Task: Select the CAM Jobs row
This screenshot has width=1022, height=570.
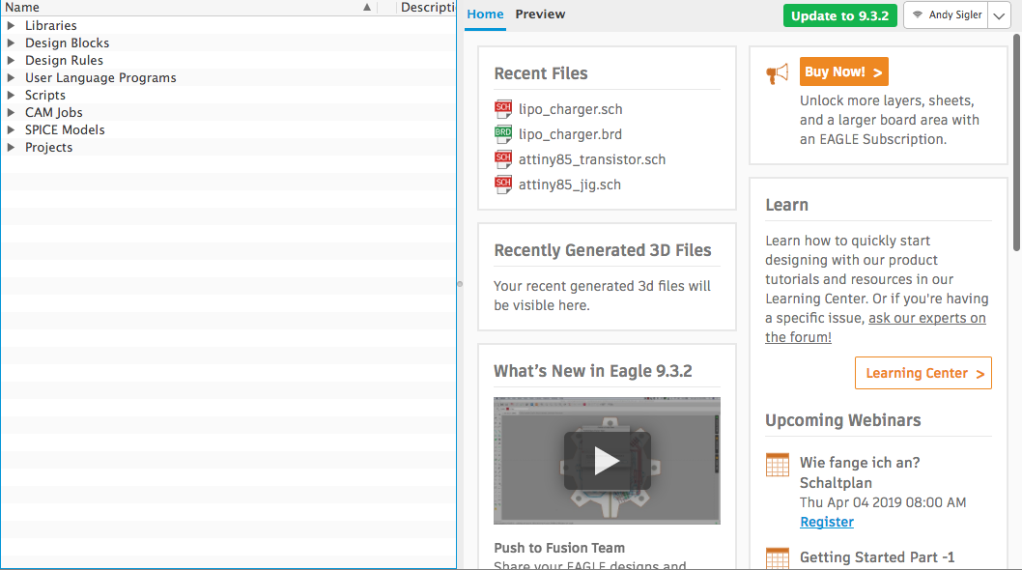Action: click(228, 112)
